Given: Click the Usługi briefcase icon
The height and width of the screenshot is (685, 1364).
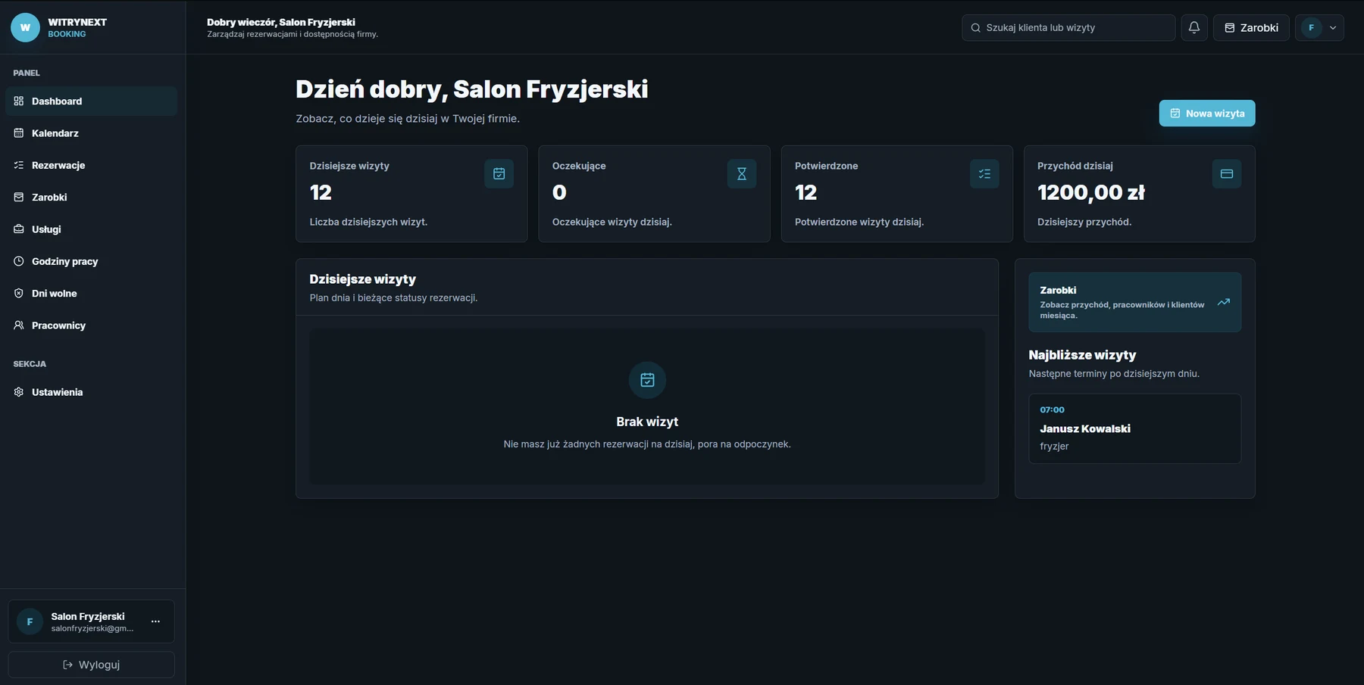Looking at the screenshot, I should pyautogui.click(x=19, y=229).
